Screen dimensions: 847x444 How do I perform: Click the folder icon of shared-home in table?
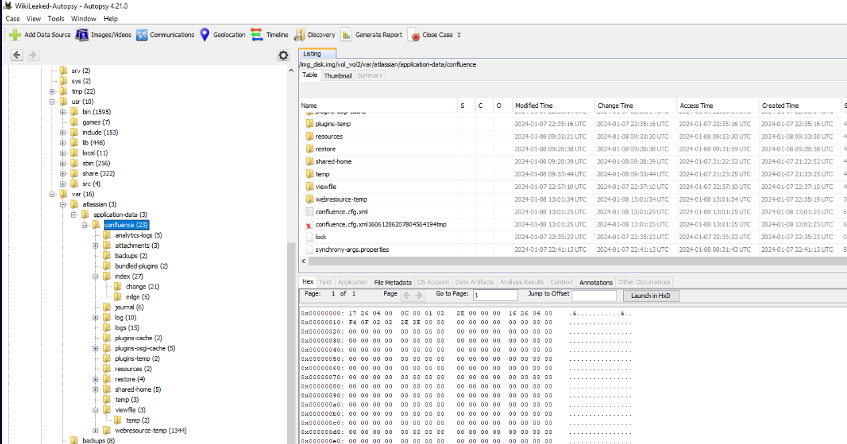point(310,161)
